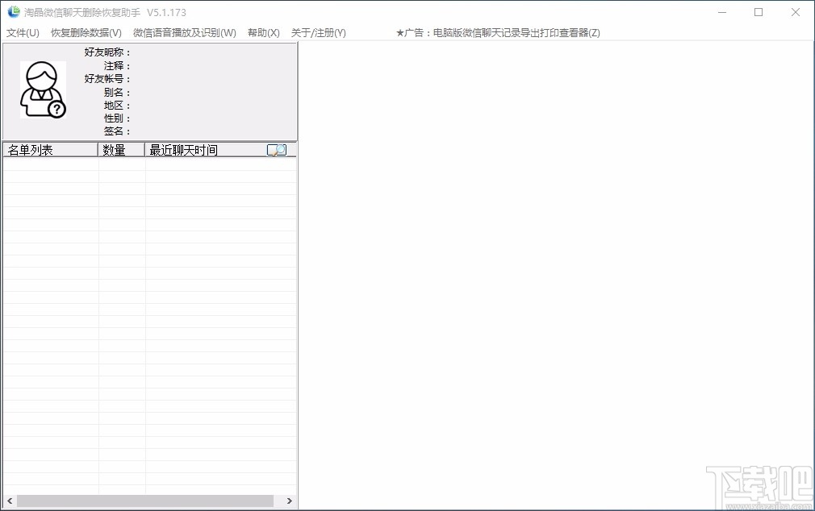Click the search magnifier icon in the list header

click(x=277, y=150)
